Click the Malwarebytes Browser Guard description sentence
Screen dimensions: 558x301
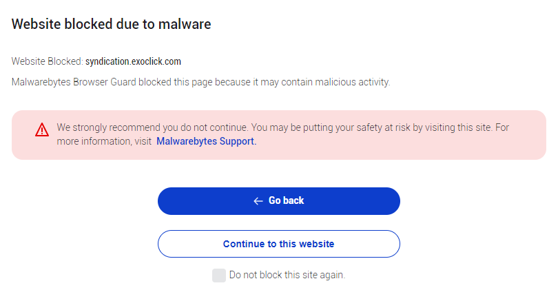click(200, 82)
